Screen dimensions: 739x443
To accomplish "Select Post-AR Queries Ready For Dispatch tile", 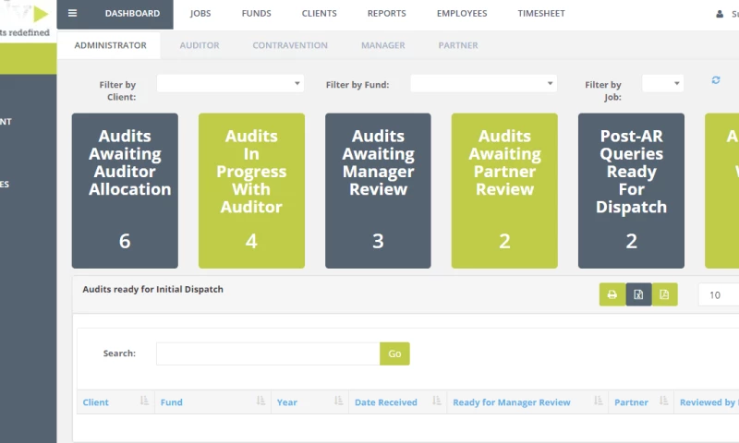I will point(631,191).
